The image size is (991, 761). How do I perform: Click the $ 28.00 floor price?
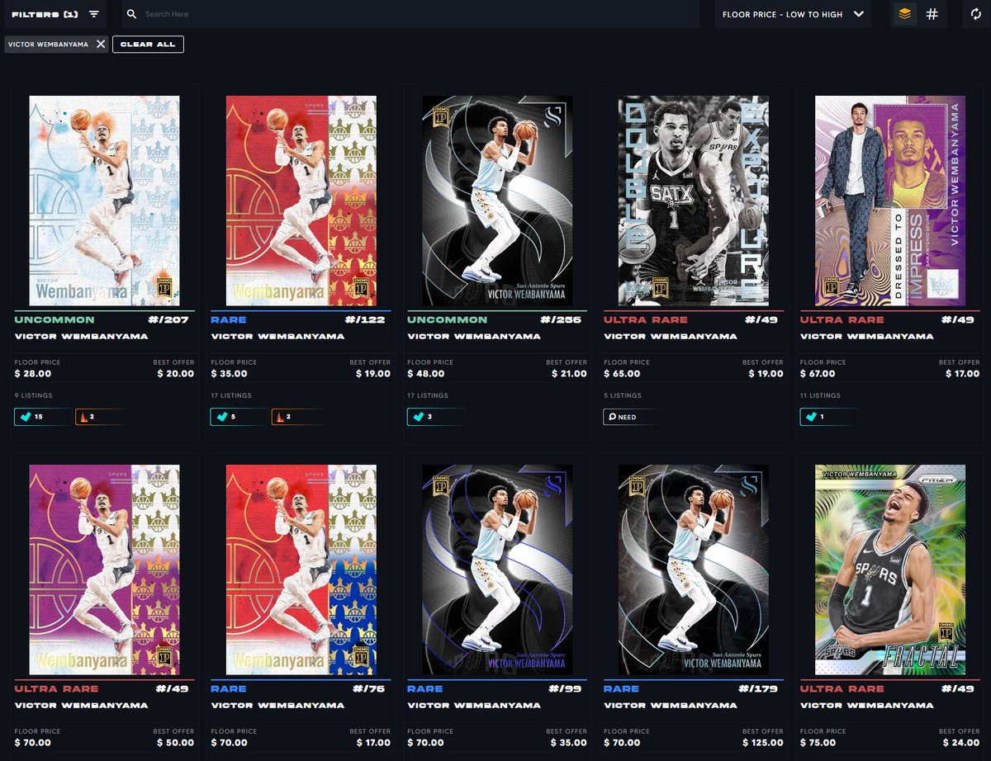point(32,373)
